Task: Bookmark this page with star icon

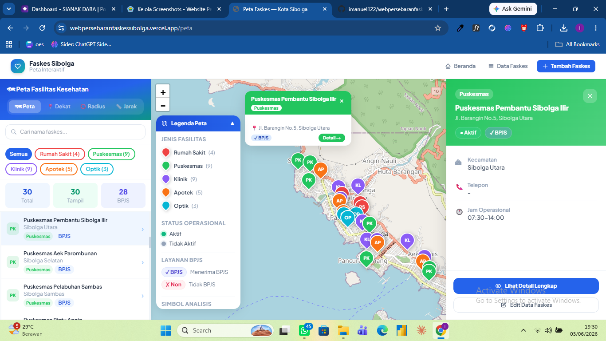Action: [438, 28]
